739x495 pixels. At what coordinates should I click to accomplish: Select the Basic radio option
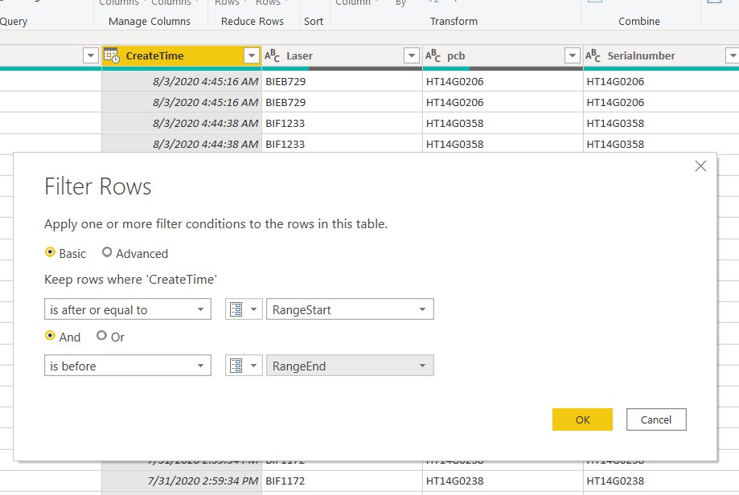tap(50, 252)
